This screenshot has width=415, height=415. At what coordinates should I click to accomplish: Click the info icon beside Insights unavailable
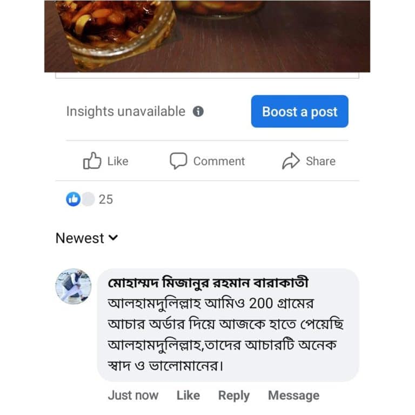[198, 112]
